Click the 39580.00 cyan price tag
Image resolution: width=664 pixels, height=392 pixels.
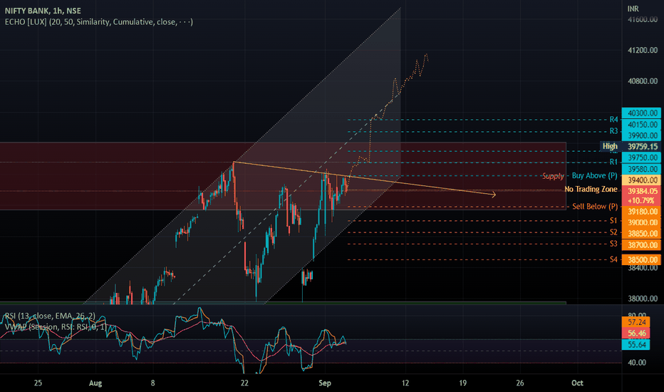pyautogui.click(x=641, y=169)
